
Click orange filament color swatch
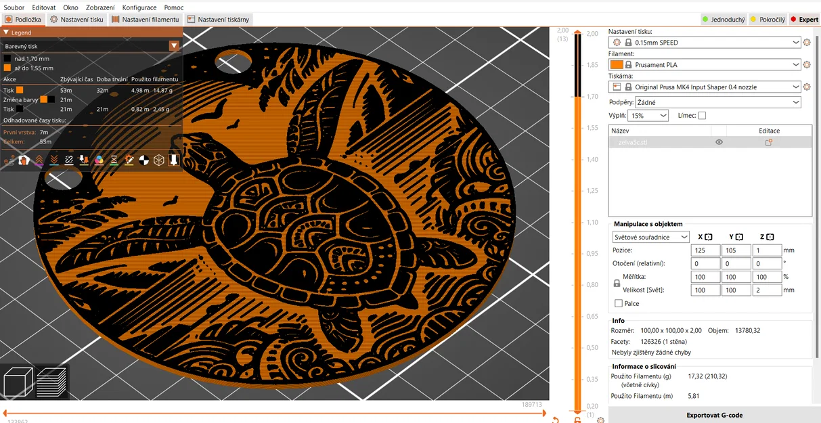[617, 65]
